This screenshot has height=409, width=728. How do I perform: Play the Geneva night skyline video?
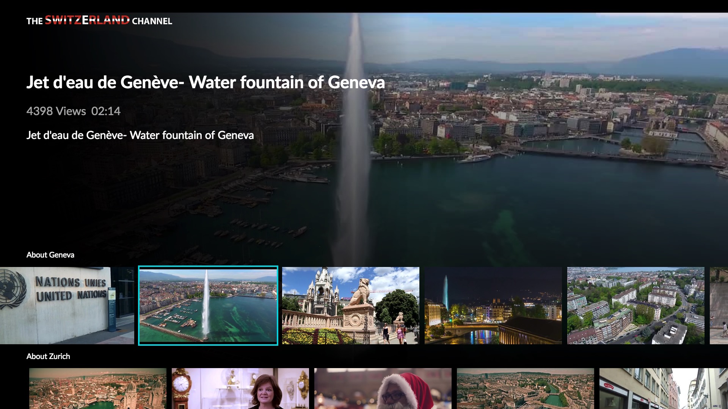click(x=493, y=305)
